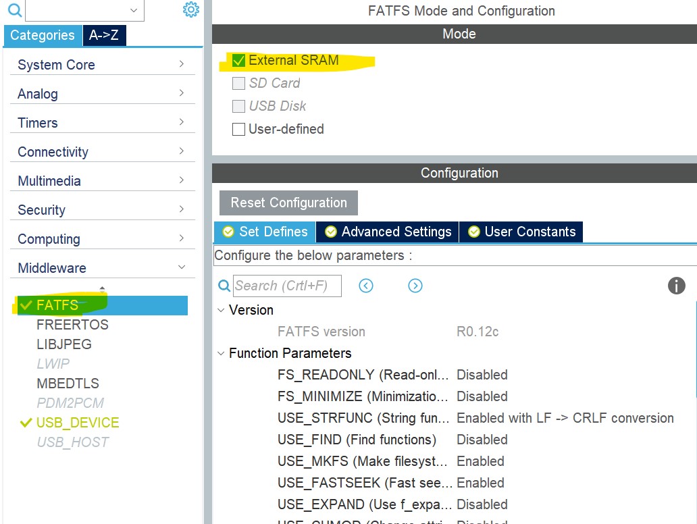Collapse the Version section
This screenshot has height=524, width=697.
(221, 310)
